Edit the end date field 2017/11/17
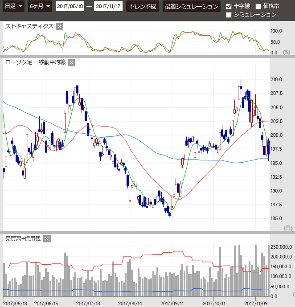The height and width of the screenshot is (307, 295). coord(109,7)
